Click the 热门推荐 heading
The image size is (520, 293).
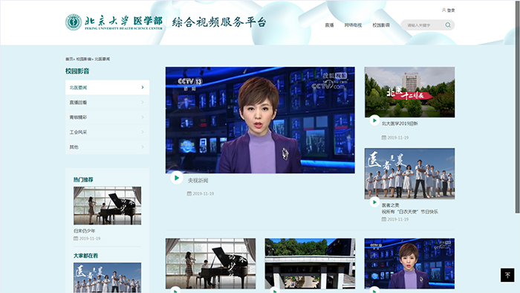(x=83, y=179)
